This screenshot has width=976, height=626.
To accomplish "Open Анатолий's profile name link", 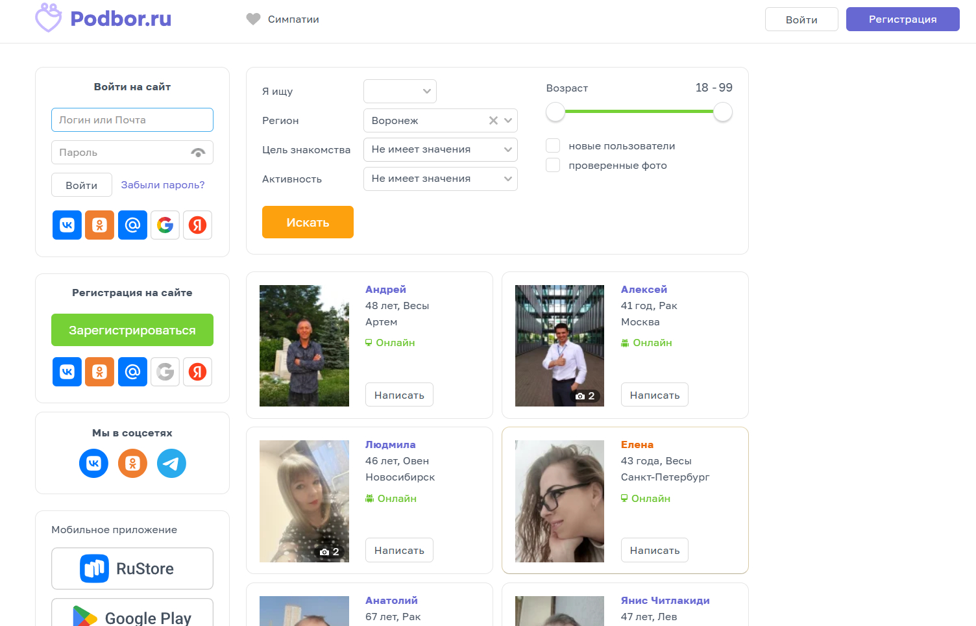I will 391,601.
